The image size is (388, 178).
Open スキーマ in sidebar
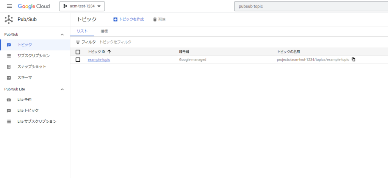coord(35,78)
